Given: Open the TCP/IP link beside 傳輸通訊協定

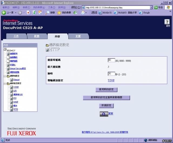Looking at the screenshot, I should (111, 80).
